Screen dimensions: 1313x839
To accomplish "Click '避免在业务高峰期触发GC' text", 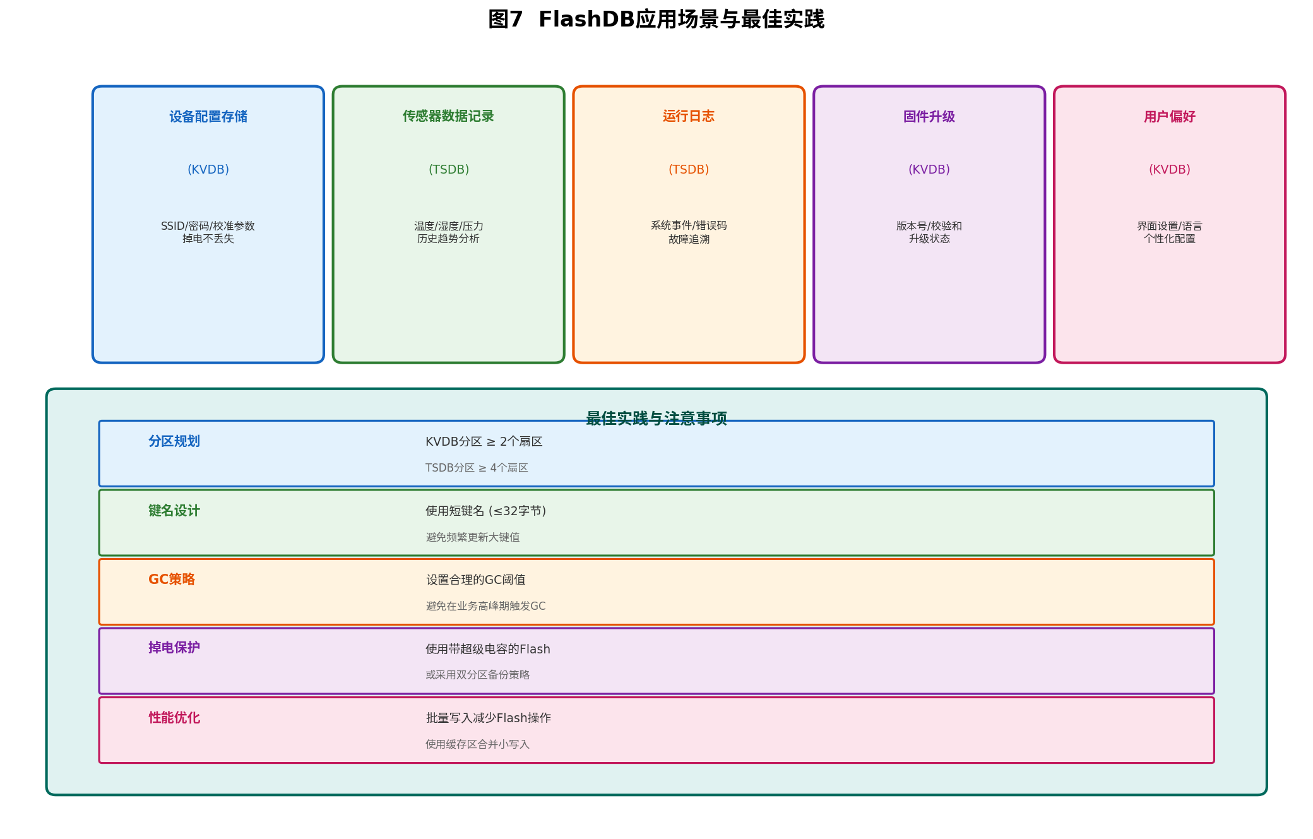I will tap(485, 606).
